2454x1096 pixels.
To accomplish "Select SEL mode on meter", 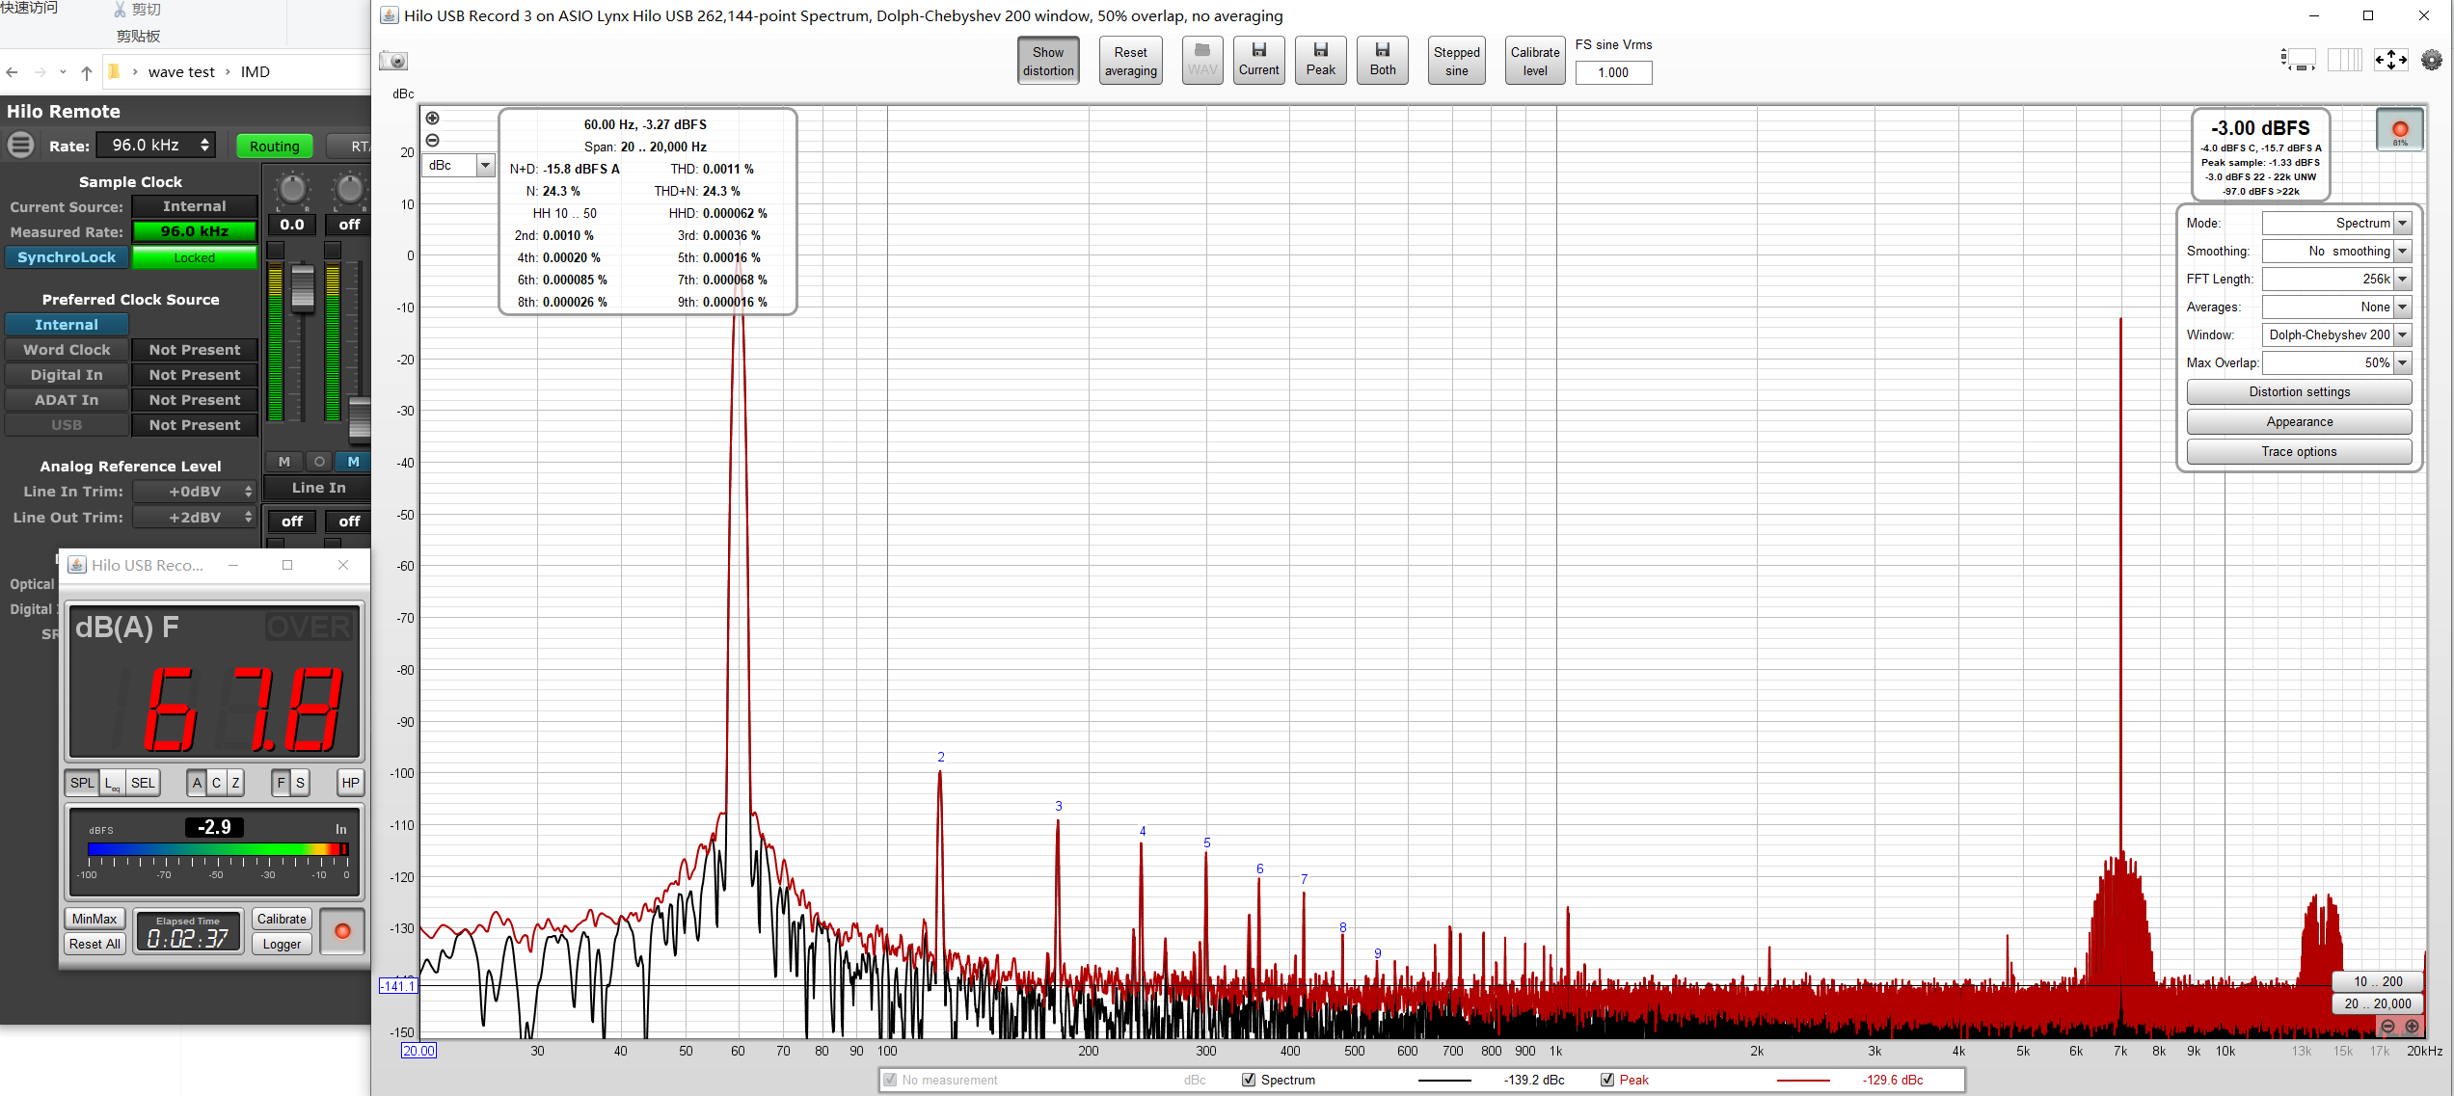I will click(x=143, y=783).
